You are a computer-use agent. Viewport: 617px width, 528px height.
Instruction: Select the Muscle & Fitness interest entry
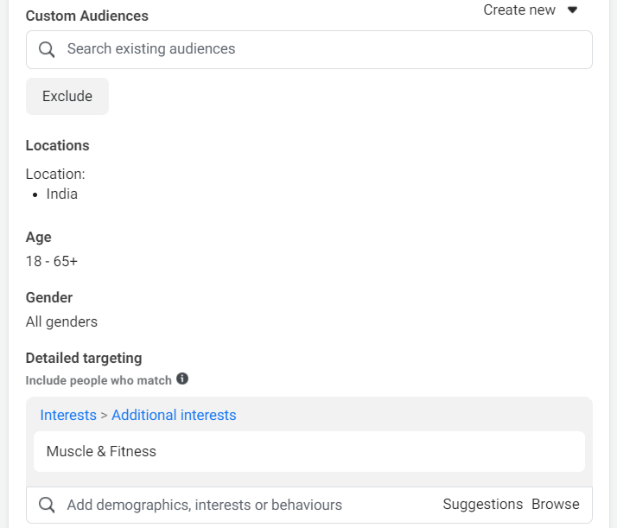(x=308, y=451)
